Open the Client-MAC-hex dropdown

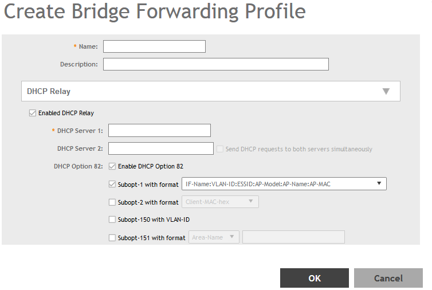(x=220, y=202)
